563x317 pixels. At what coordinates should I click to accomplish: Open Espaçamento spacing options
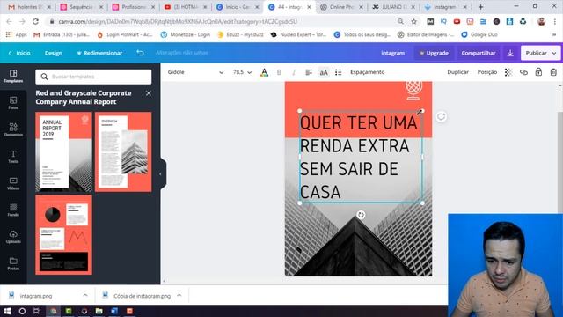pyautogui.click(x=368, y=72)
